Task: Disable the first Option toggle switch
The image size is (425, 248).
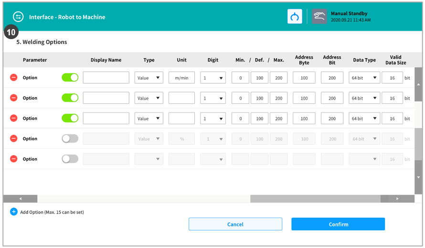Action: click(x=70, y=78)
